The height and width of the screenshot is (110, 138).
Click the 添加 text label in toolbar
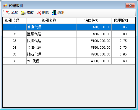coord(15,13)
